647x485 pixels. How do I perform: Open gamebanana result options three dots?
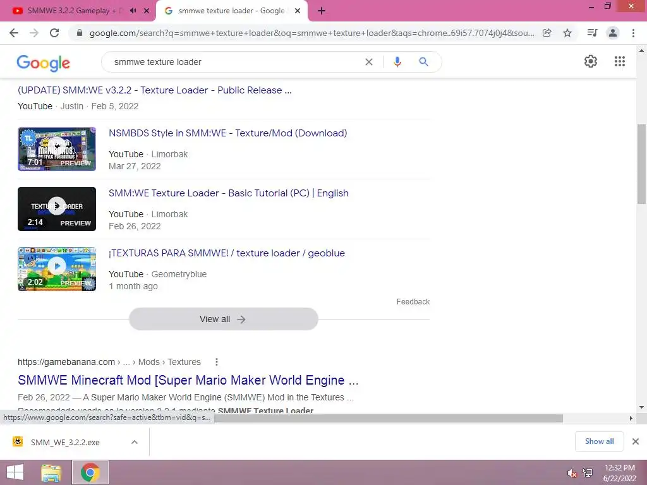217,362
